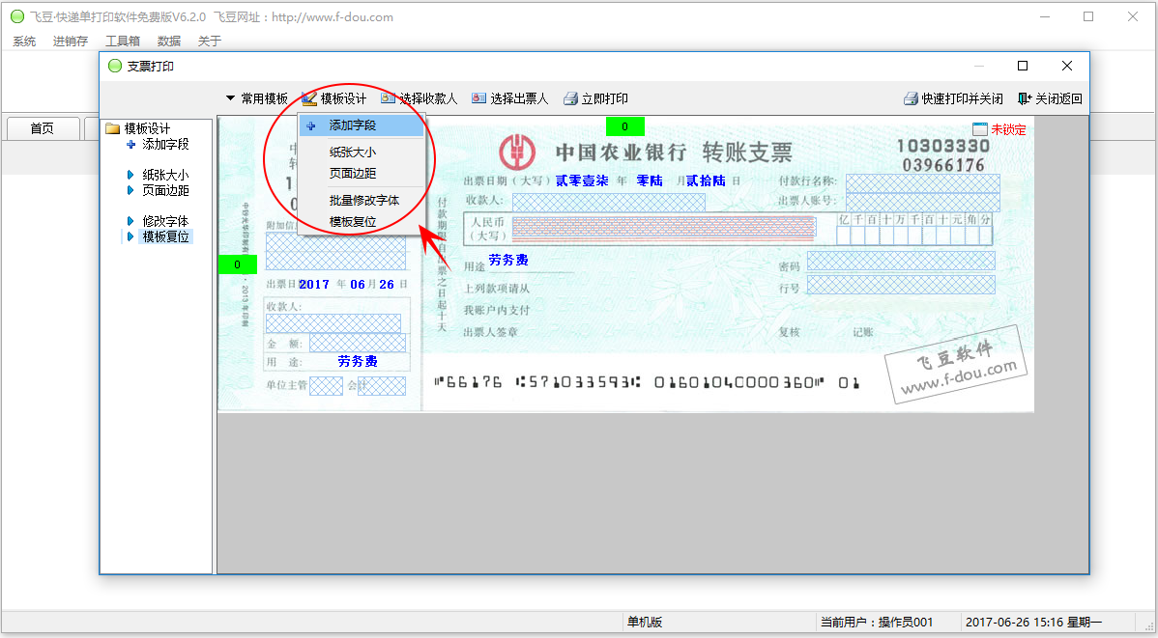Image resolution: width=1158 pixels, height=638 pixels.
Task: Open the 进销存 menu
Action: coord(71,42)
